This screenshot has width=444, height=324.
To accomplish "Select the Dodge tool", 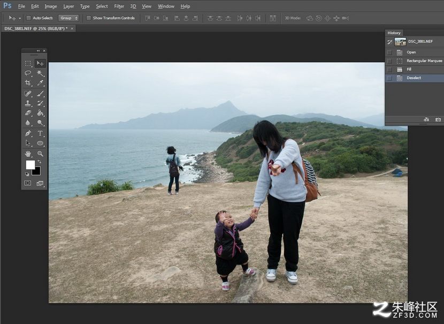I will (x=40, y=123).
